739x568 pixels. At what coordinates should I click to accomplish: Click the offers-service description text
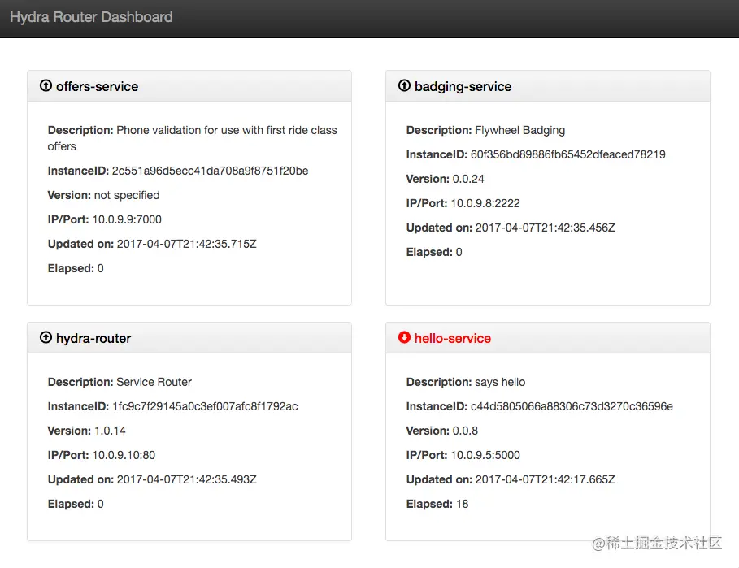226,130
